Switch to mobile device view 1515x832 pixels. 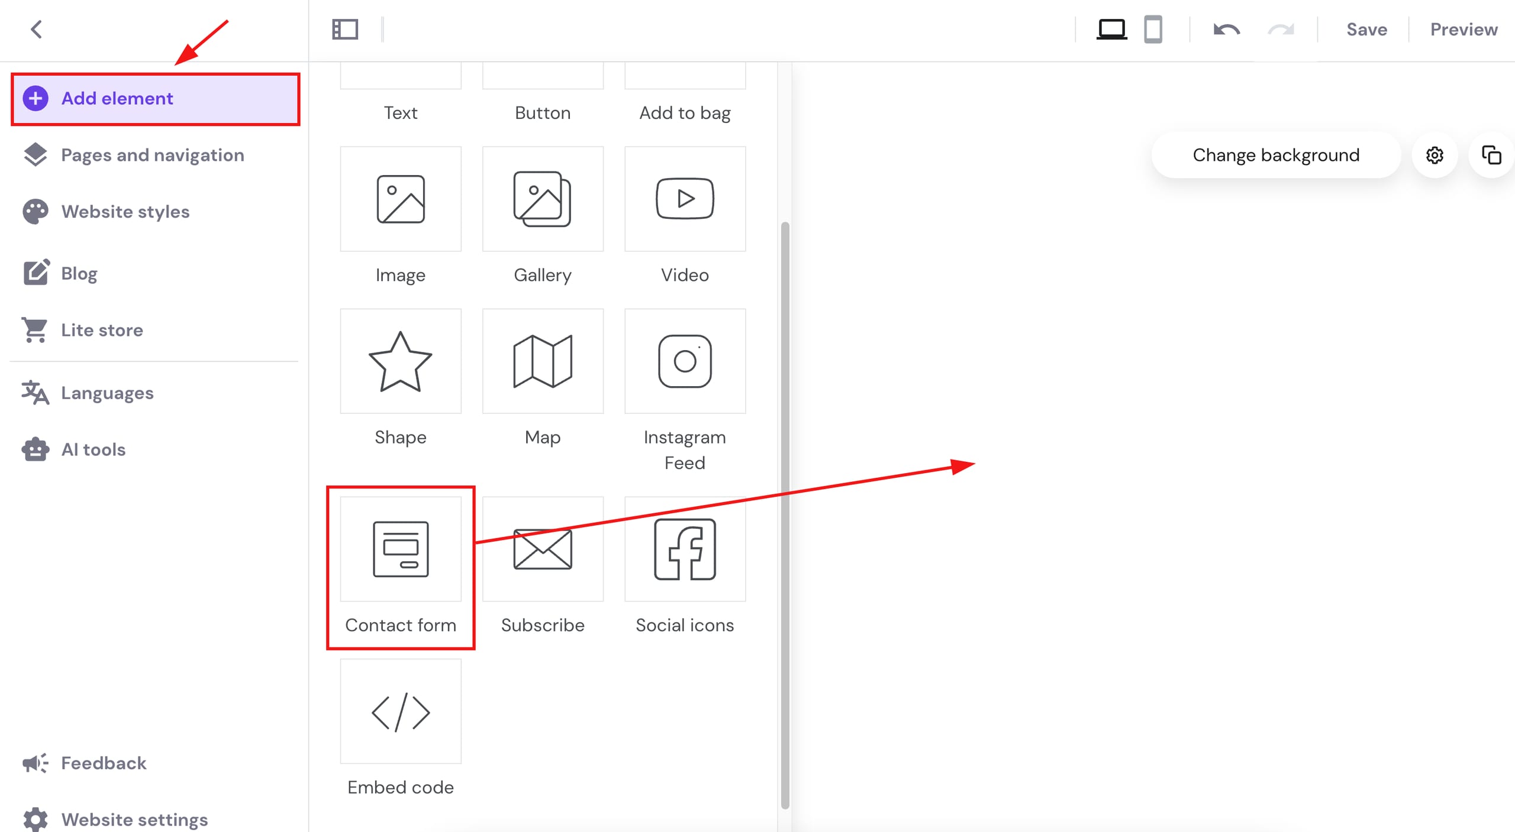click(1153, 29)
